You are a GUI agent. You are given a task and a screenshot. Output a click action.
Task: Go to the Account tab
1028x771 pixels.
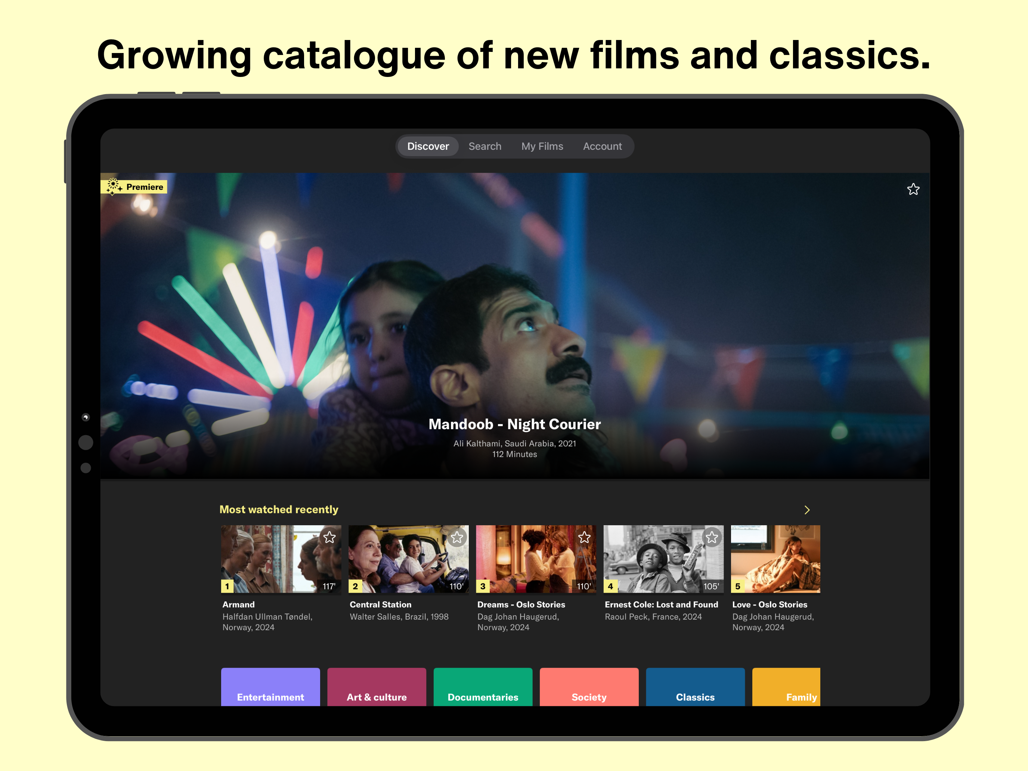(x=602, y=146)
